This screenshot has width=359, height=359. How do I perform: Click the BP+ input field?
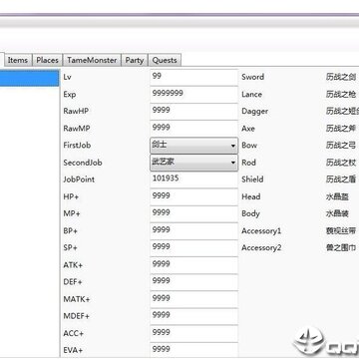tap(194, 231)
